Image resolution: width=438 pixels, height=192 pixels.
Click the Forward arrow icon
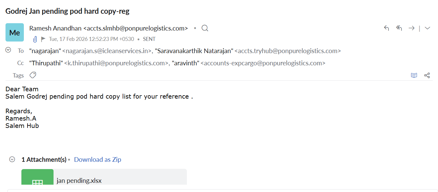411,28
